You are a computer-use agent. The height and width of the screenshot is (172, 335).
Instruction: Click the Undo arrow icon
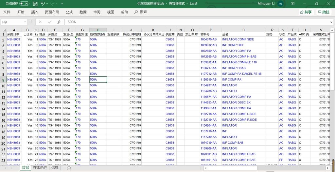[x=43, y=4]
